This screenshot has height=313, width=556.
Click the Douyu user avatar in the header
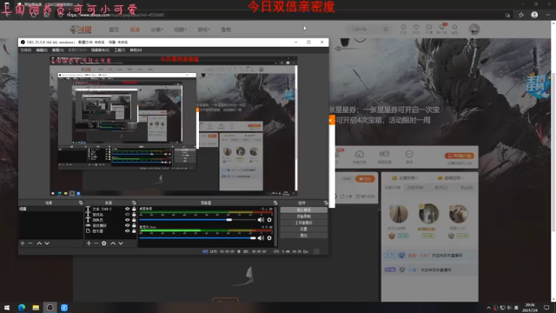pyautogui.click(x=474, y=29)
